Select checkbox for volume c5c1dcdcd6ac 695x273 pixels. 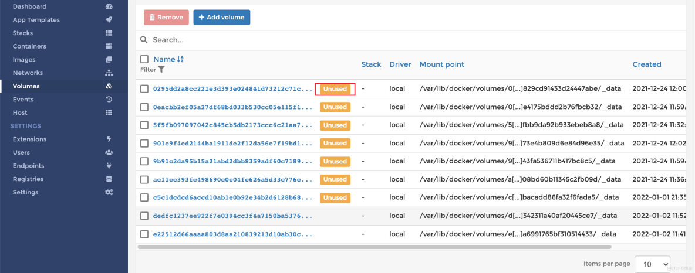coord(144,198)
